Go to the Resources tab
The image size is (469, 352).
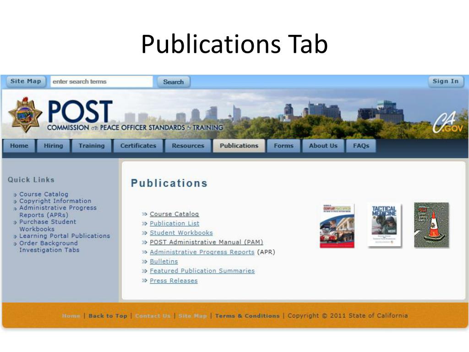point(188,146)
